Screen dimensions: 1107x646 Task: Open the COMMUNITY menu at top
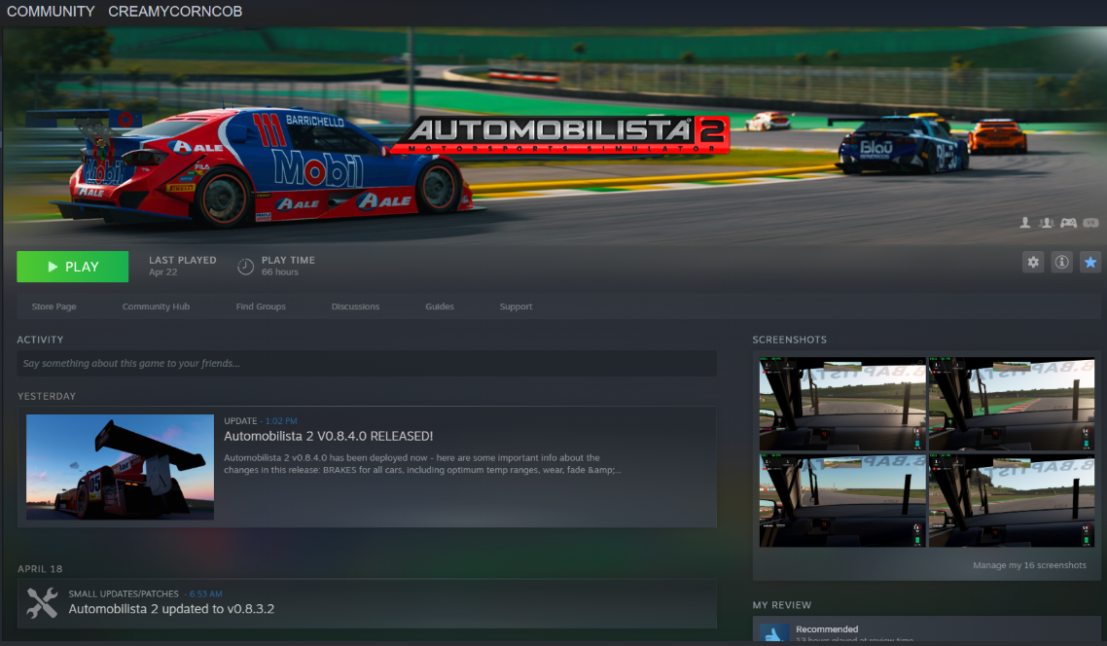pos(51,12)
